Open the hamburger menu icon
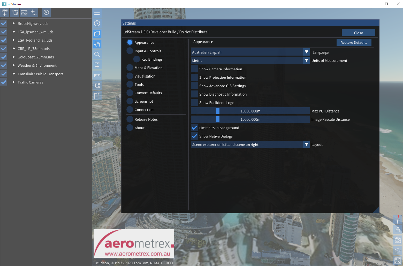403x266 pixels. (97, 13)
